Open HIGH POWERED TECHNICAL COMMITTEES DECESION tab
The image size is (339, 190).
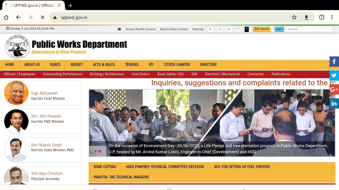[x=165, y=167]
